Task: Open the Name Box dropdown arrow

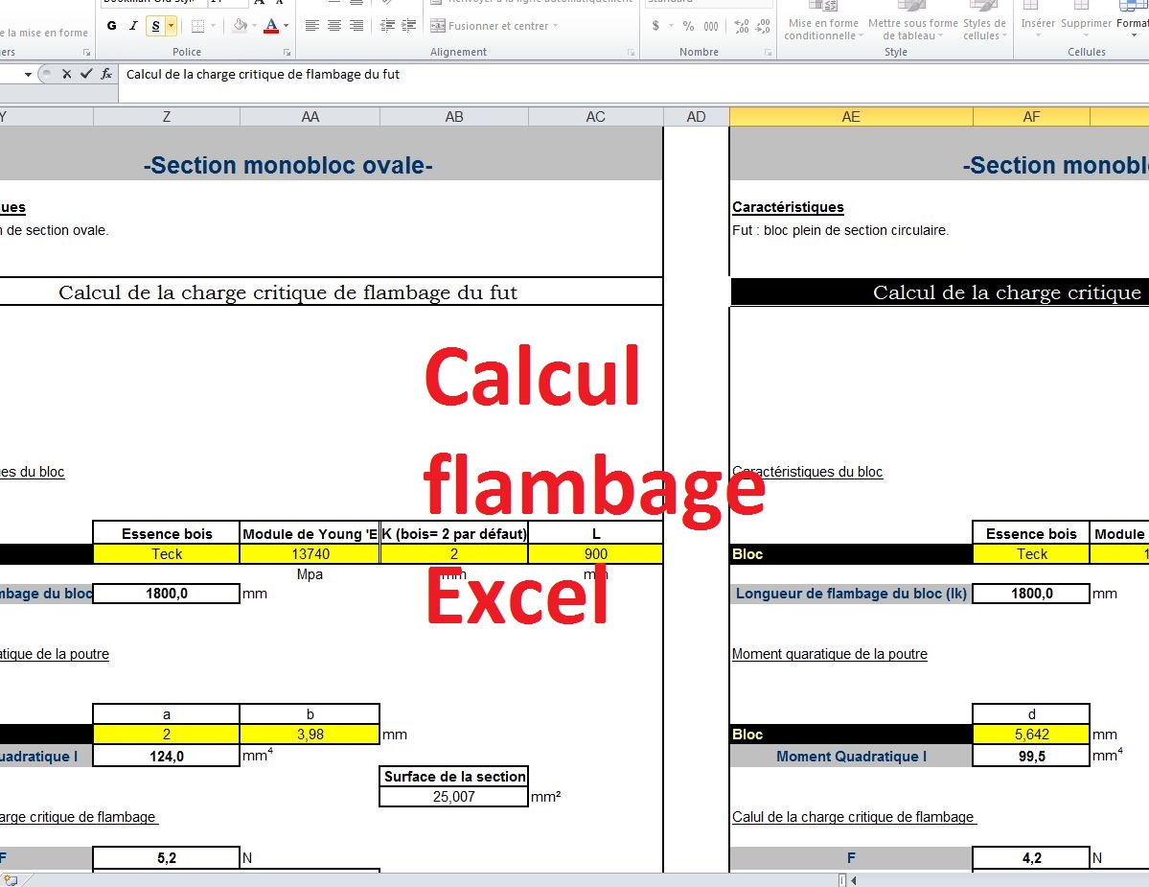Action: (x=28, y=74)
